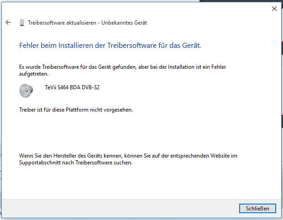283x220 pixels.
Task: Click the gray speaker device icon
Action: [x=26, y=91]
